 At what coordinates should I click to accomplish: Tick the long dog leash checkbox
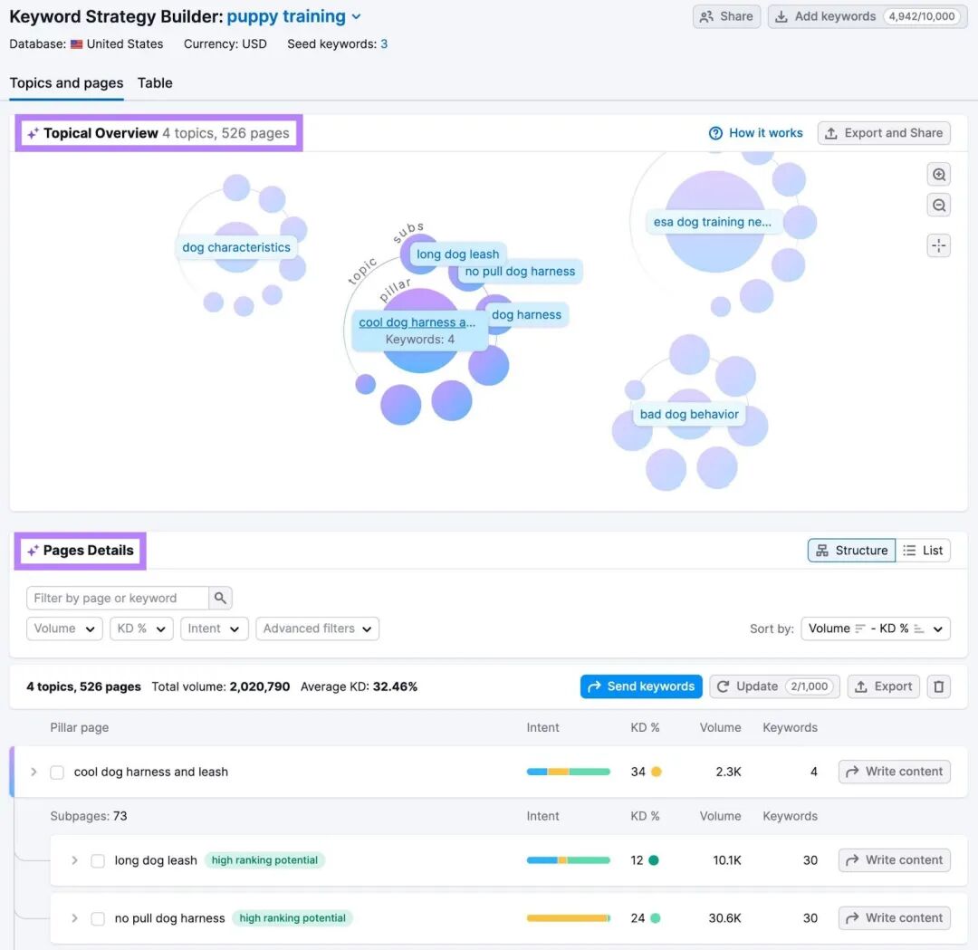click(98, 861)
